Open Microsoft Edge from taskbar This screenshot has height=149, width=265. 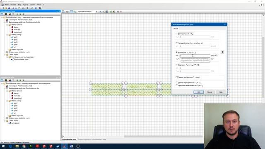10,146
